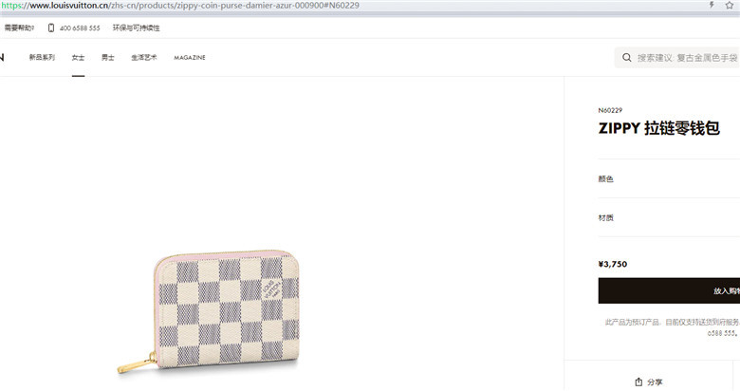Image resolution: width=740 pixels, height=391 pixels.
Task: Open the MAGAZINE menu
Action: tap(190, 58)
